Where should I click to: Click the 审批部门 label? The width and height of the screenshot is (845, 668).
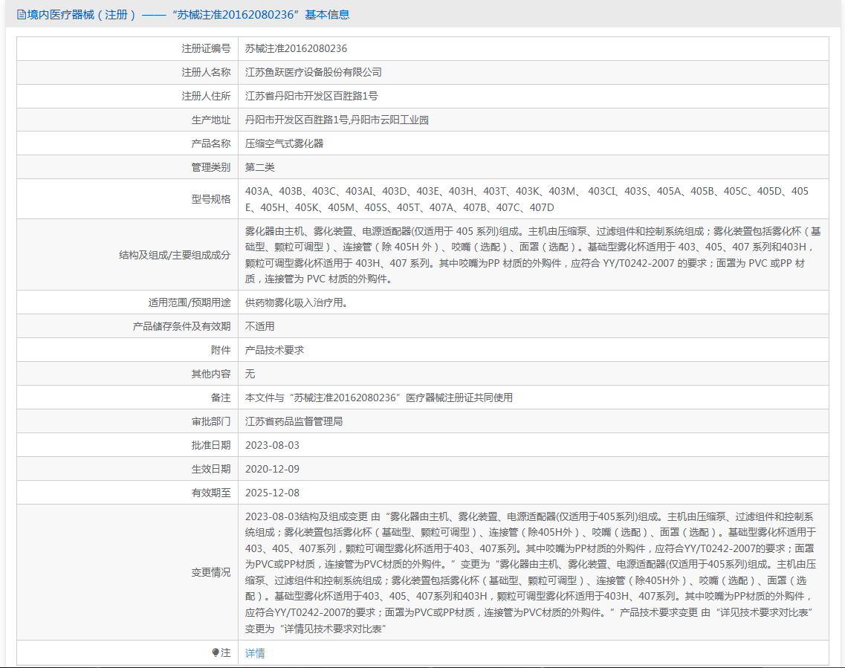pos(211,421)
